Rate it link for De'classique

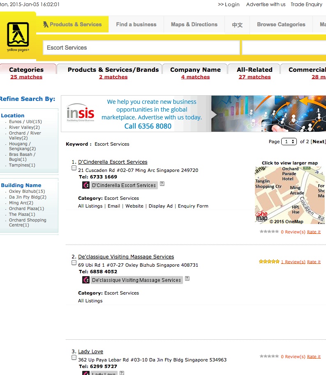314,262
